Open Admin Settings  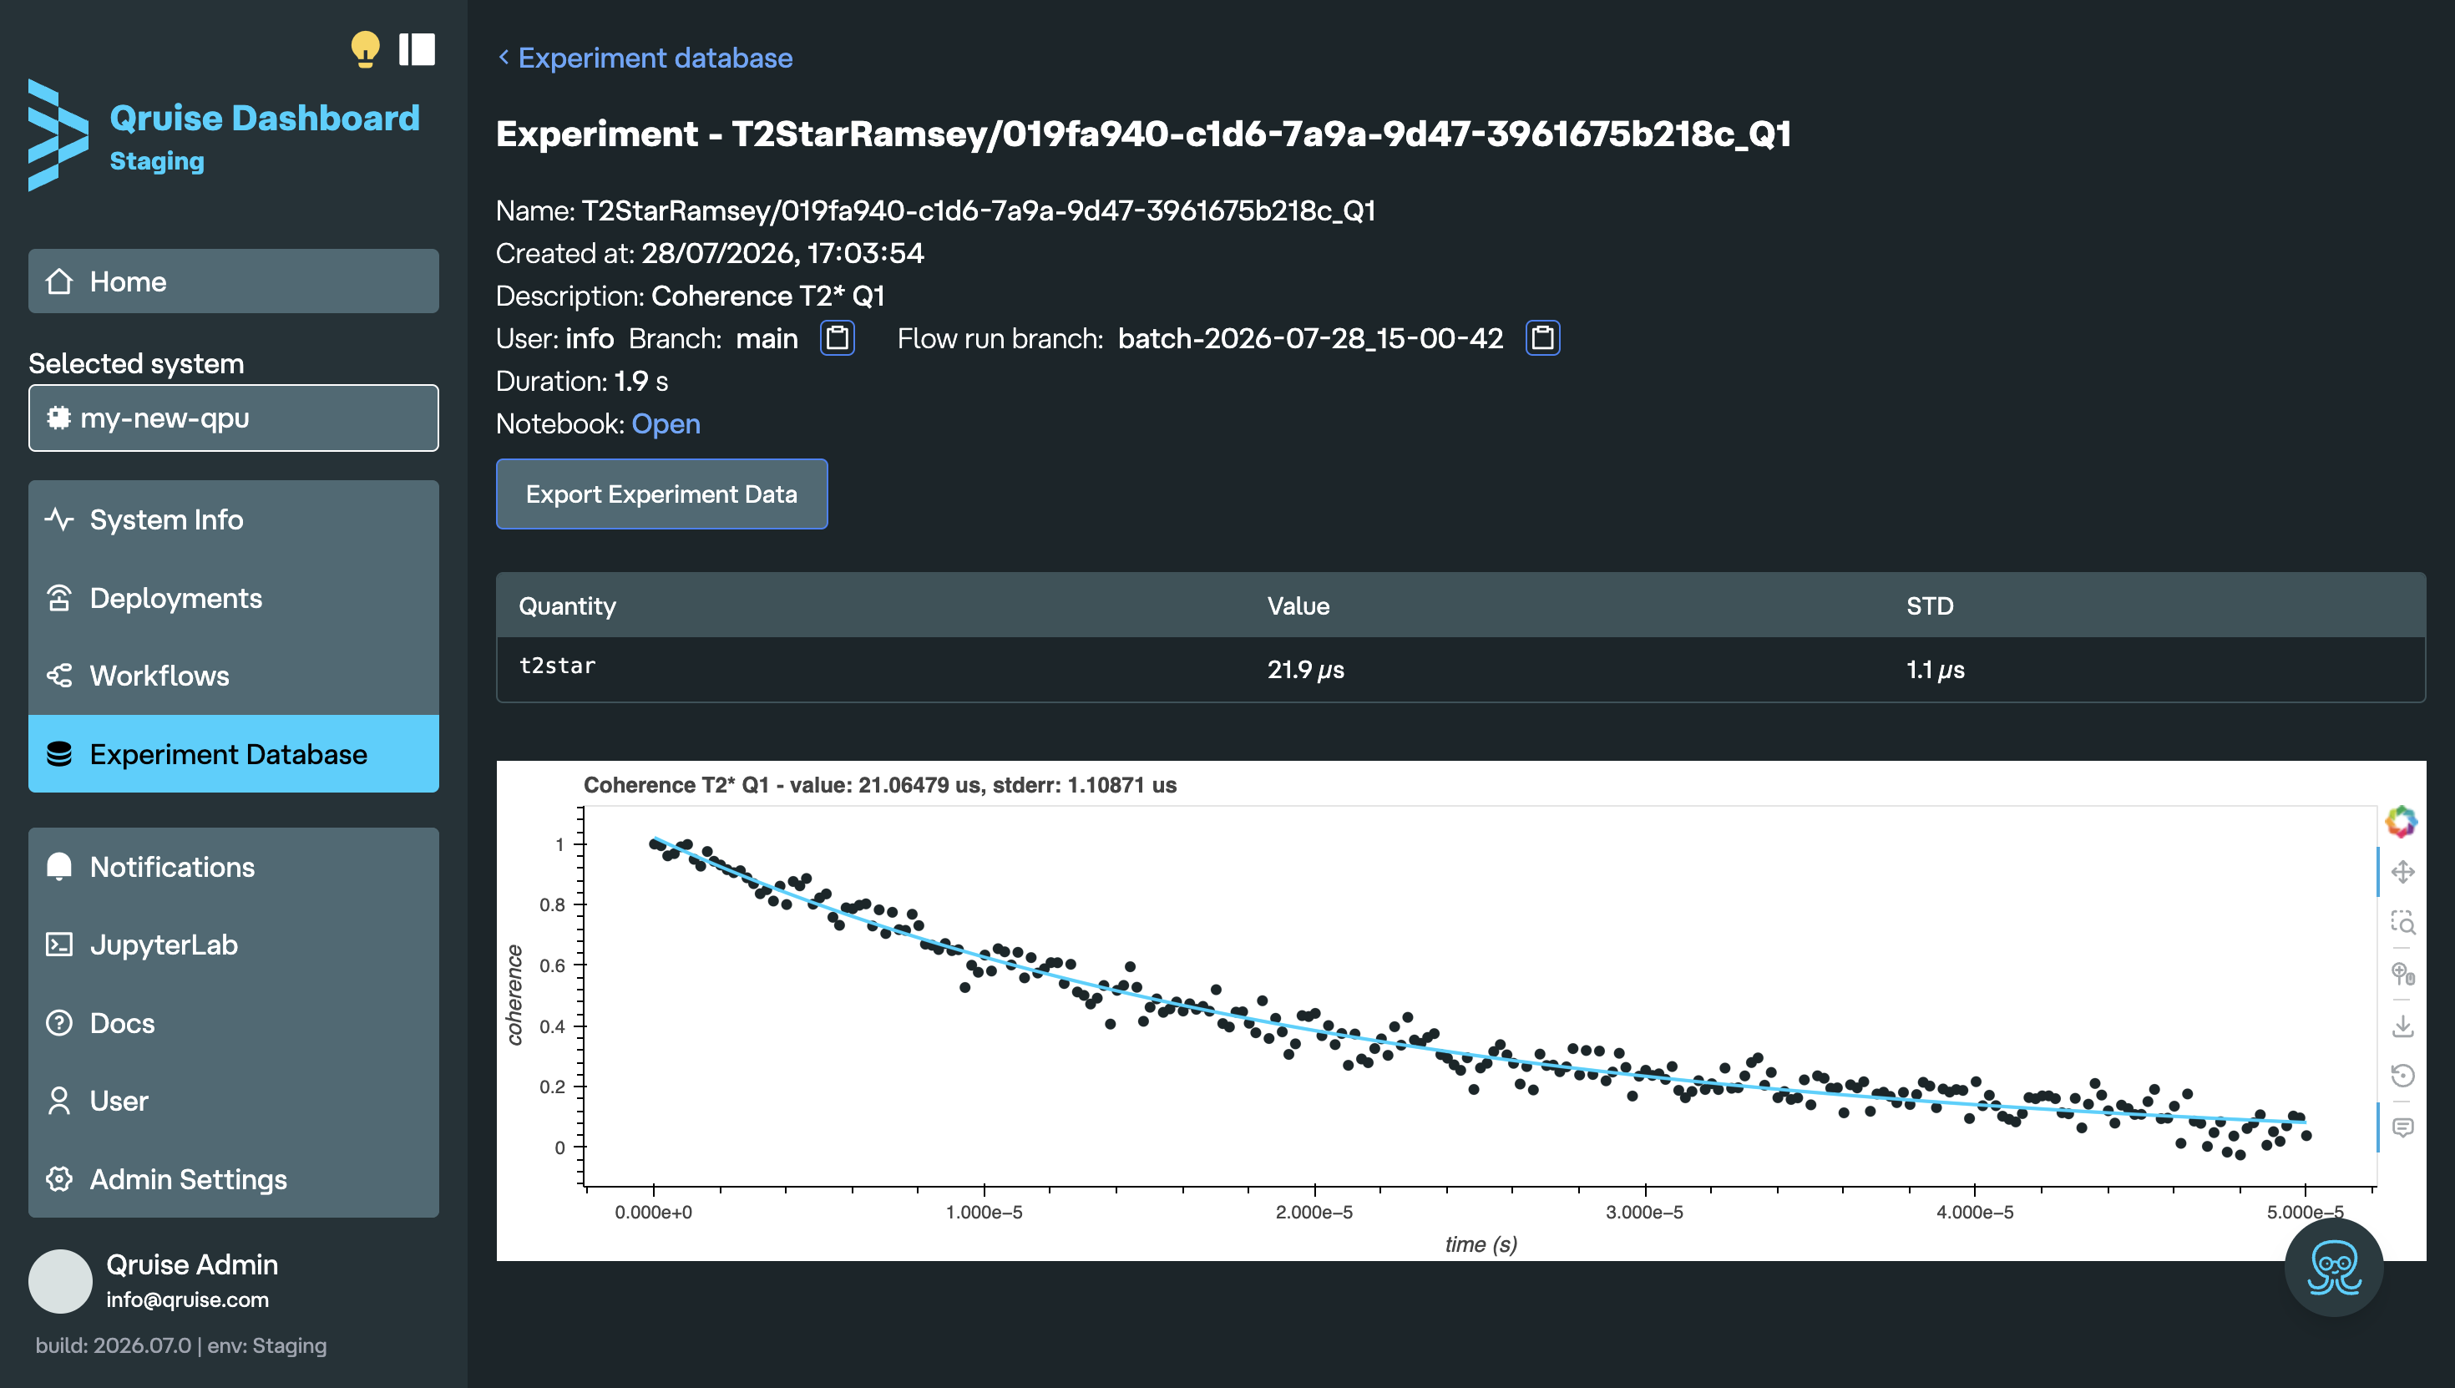click(234, 1179)
